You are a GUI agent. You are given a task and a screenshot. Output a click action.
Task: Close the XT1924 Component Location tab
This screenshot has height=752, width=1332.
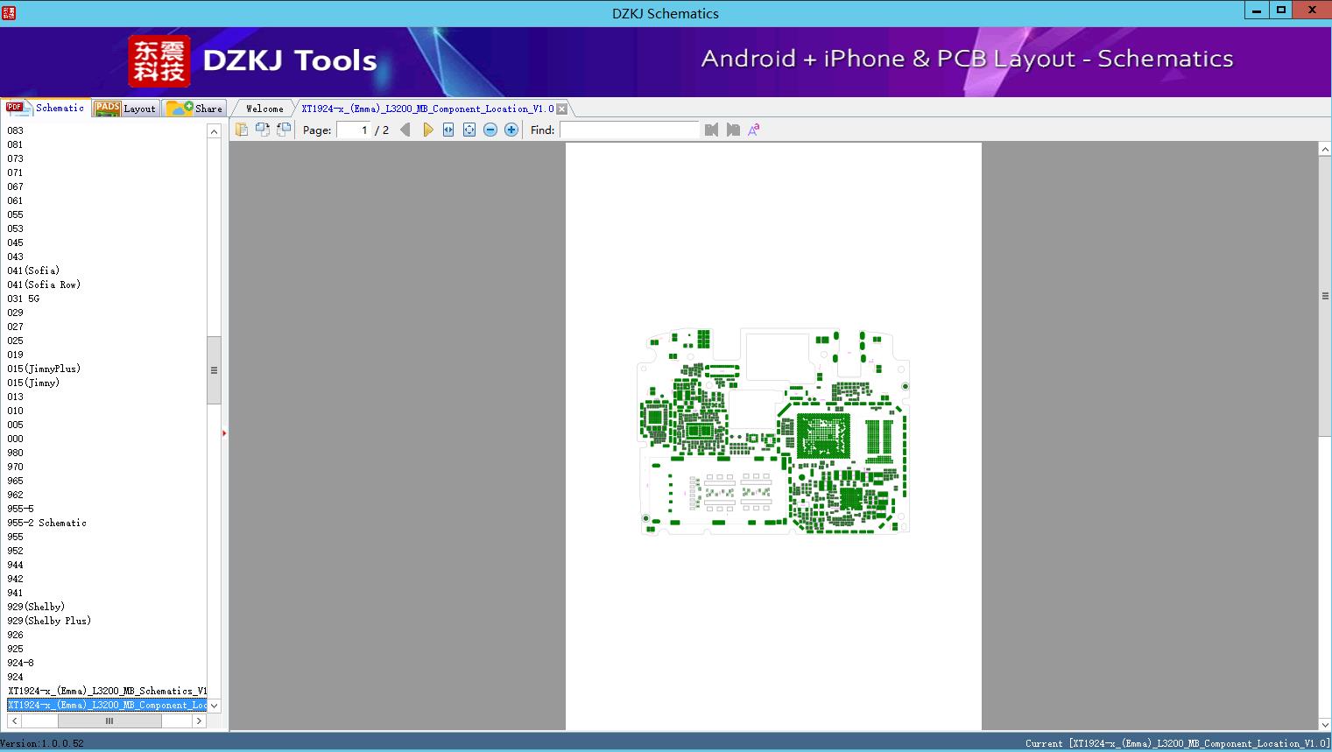[562, 109]
